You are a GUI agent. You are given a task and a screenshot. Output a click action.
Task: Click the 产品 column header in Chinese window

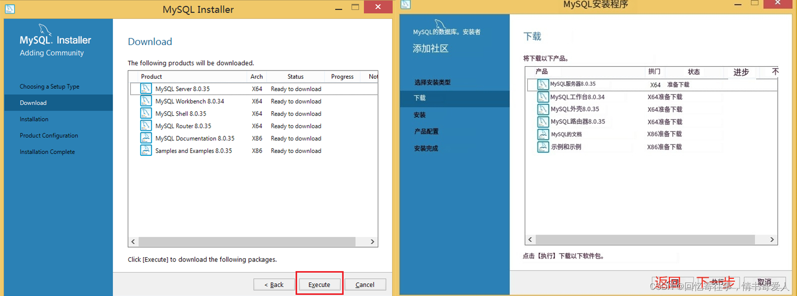click(542, 71)
